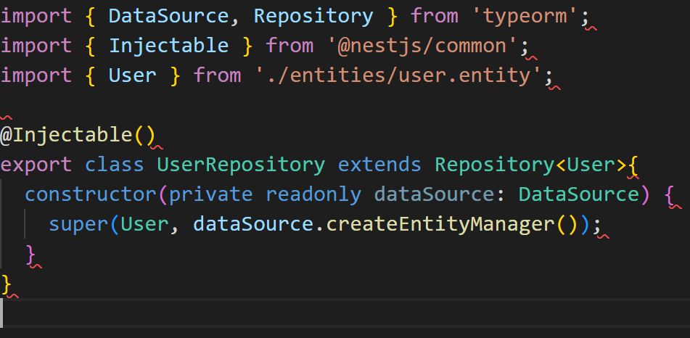Click the export keyword
The width and height of the screenshot is (690, 338).
(36, 165)
